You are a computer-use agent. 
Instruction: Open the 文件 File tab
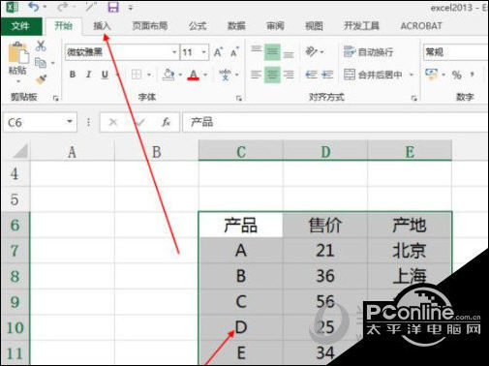(x=20, y=26)
